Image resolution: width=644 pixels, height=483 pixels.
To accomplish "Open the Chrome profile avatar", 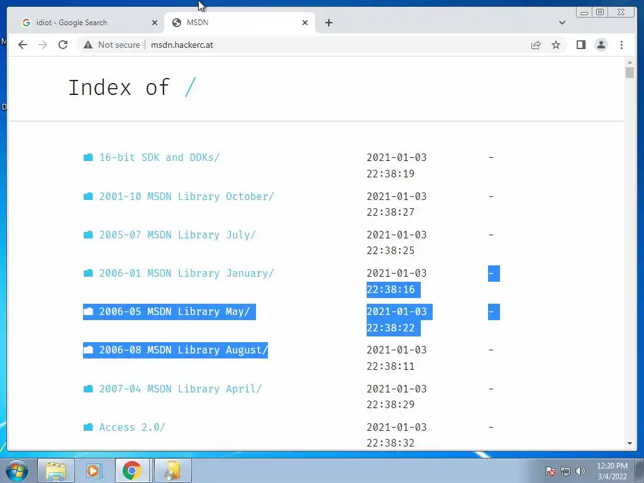I will click(601, 45).
